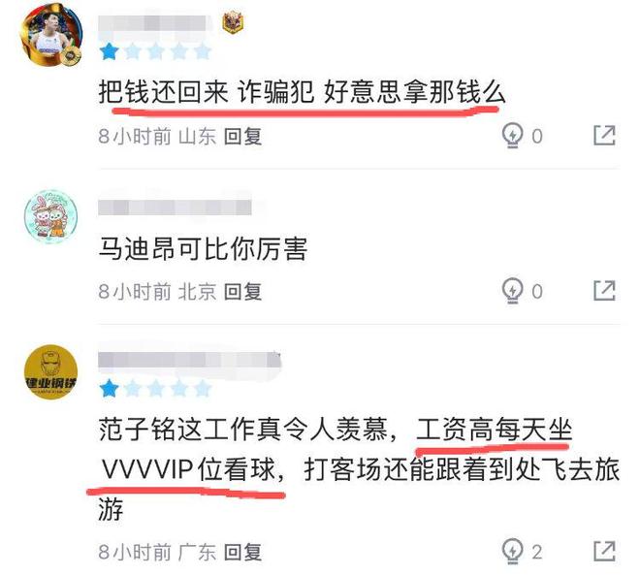Tap the badge icon beside first username
This screenshot has width=640, height=575.
pos(233,23)
